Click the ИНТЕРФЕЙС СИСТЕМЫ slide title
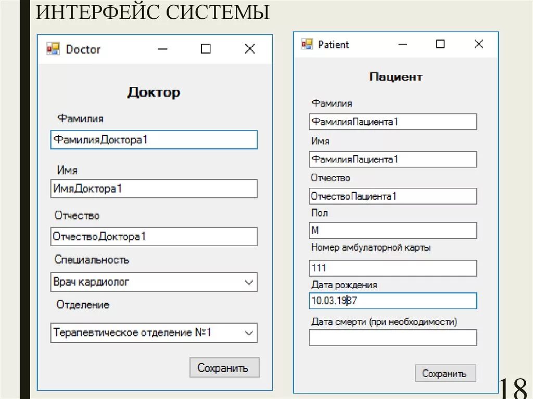 coord(153,12)
